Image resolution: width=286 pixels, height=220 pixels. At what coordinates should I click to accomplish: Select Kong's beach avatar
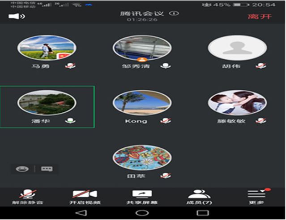pyautogui.click(x=142, y=103)
